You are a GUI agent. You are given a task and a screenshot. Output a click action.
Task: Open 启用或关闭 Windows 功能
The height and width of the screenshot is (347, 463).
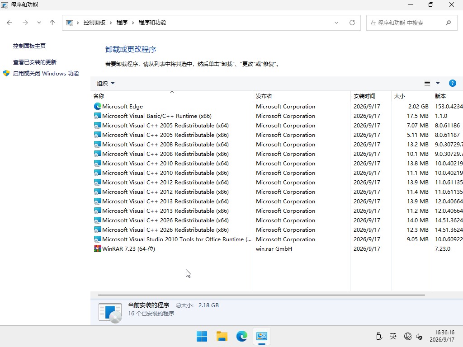(x=46, y=73)
